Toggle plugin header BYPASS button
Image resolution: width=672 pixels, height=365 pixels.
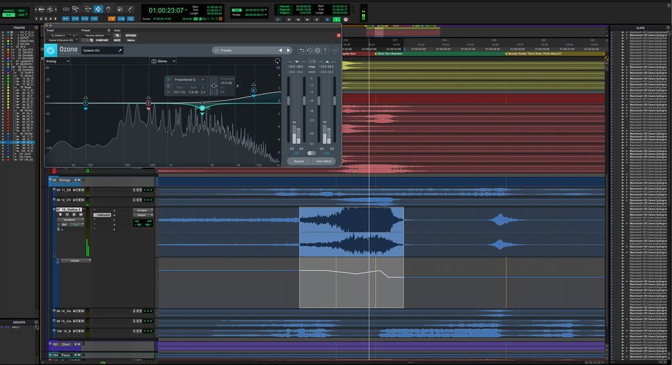click(131, 36)
